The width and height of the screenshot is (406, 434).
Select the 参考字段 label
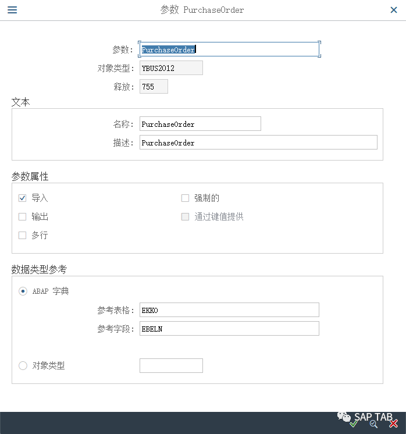coord(115,329)
